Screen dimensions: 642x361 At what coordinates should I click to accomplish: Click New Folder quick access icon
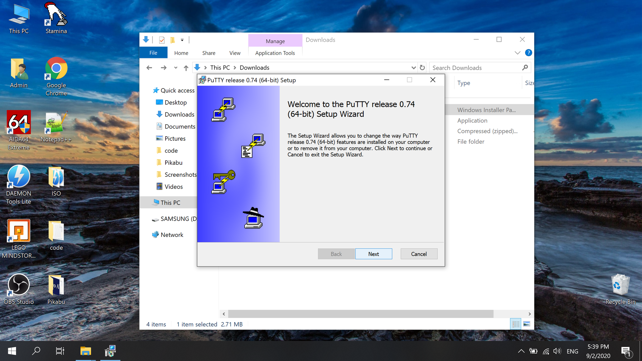coord(172,40)
